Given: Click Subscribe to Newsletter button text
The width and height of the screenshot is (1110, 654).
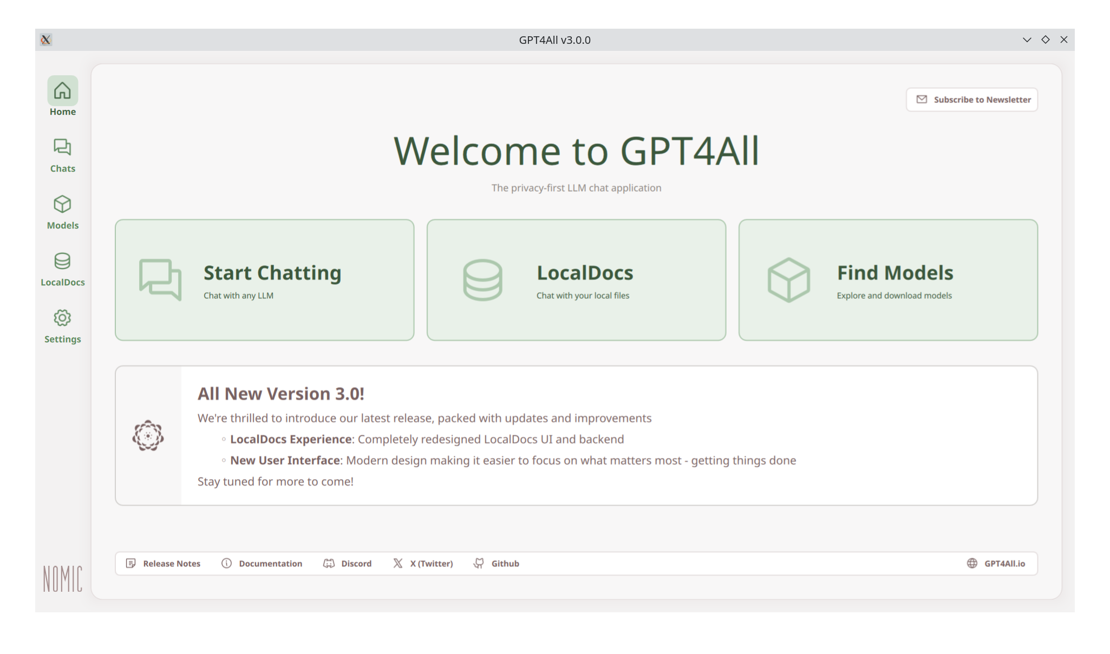Looking at the screenshot, I should [982, 100].
